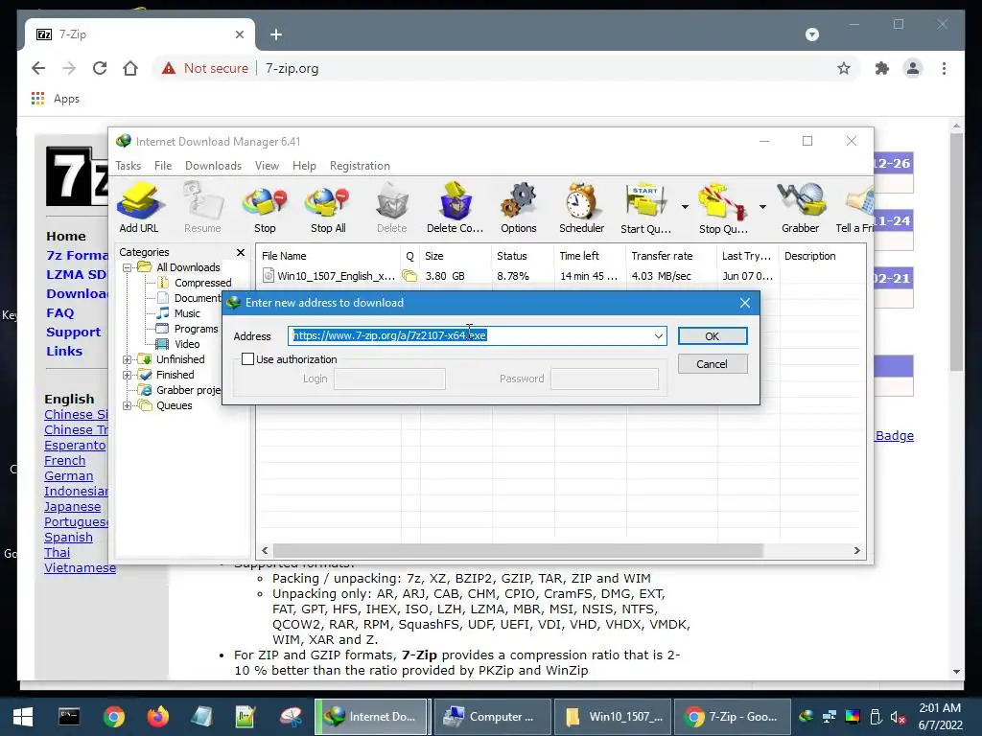The height and width of the screenshot is (736, 982).
Task: Collapse the All Downloads tree node
Action: [x=128, y=267]
